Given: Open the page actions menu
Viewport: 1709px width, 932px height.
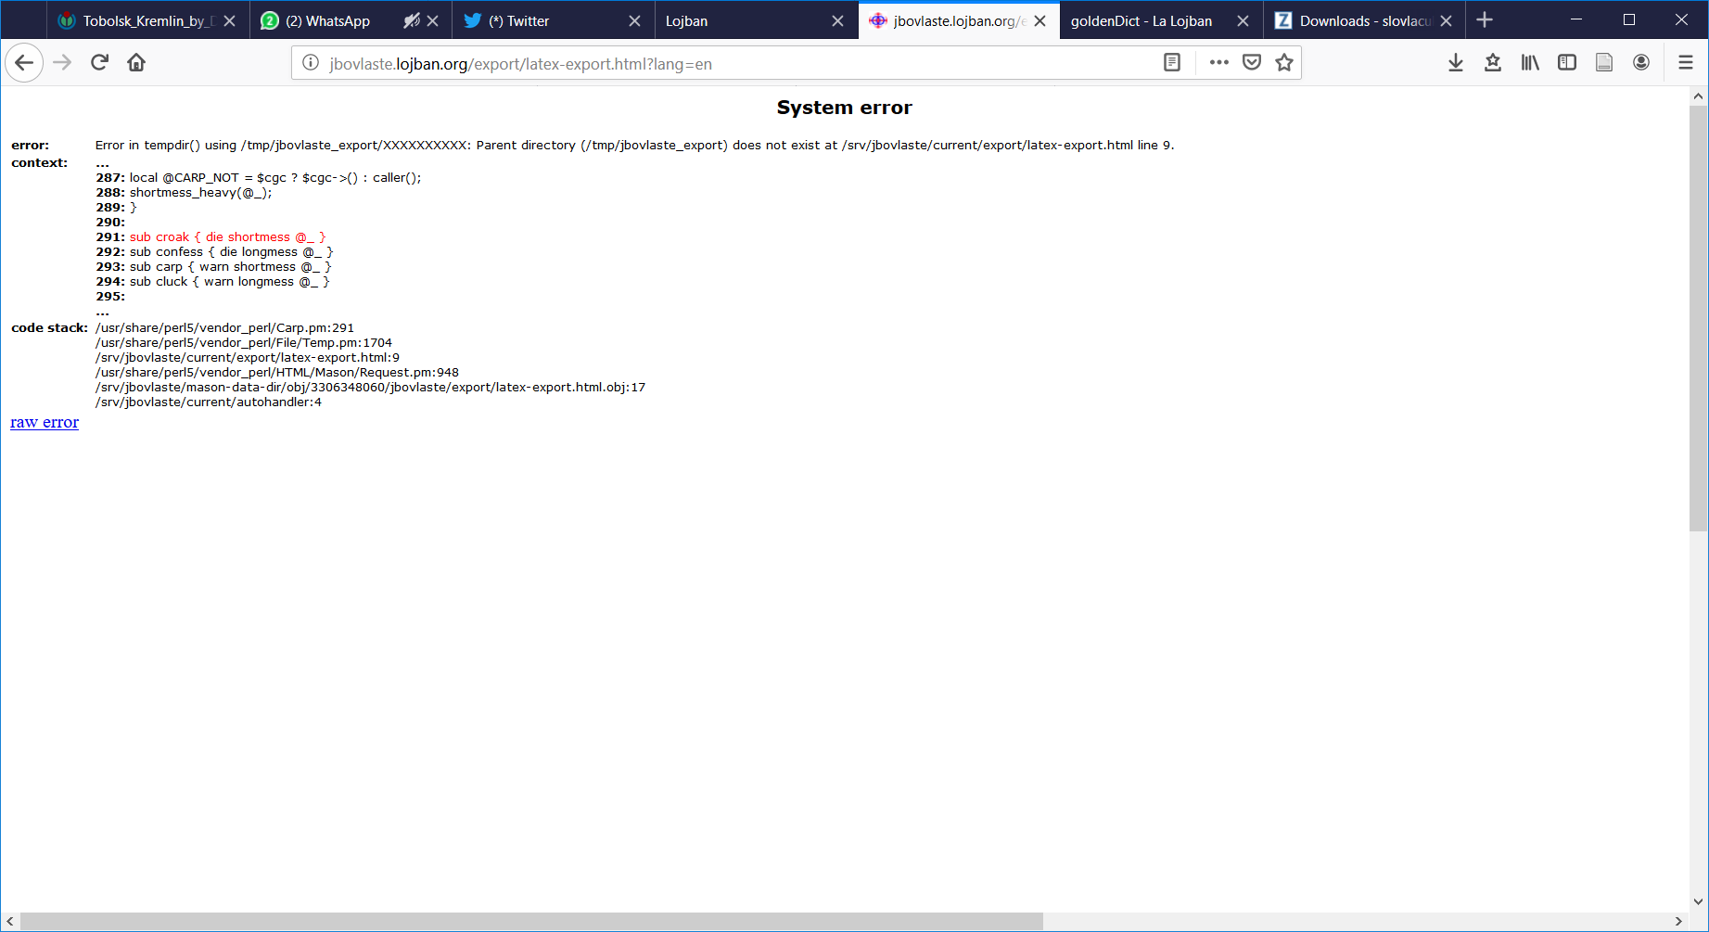Looking at the screenshot, I should pyautogui.click(x=1218, y=62).
